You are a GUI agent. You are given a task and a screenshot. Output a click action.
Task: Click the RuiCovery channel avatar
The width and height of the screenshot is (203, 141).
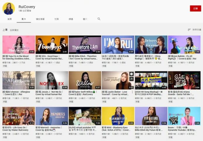click(x=8, y=9)
